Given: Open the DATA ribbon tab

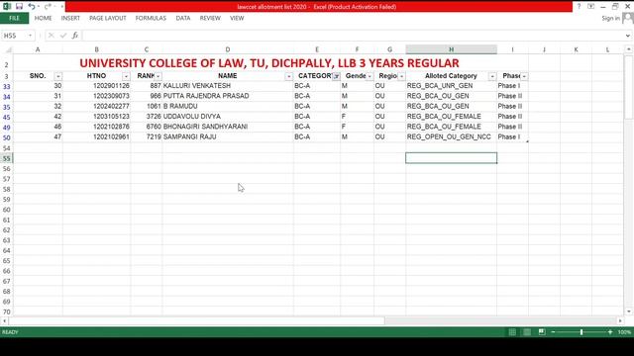Looking at the screenshot, I should (182, 18).
